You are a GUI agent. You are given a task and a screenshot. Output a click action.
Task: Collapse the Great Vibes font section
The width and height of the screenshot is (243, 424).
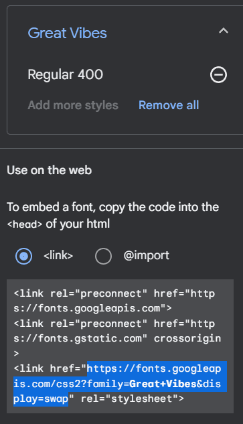point(224,31)
